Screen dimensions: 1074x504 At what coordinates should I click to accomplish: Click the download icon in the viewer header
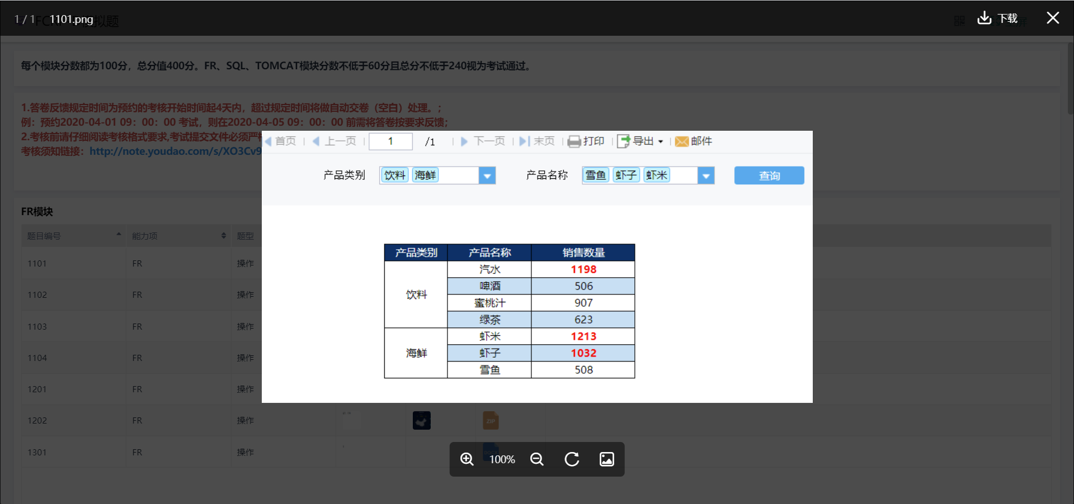click(984, 18)
